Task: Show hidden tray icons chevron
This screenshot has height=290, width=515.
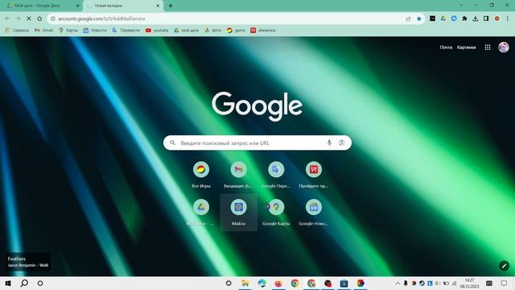Action: (398, 283)
